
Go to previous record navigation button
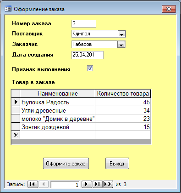point(44,184)
